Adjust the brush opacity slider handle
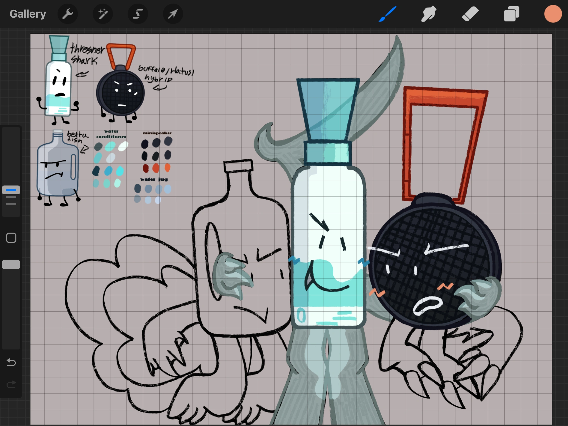Screen dimensions: 568x426 (11, 265)
